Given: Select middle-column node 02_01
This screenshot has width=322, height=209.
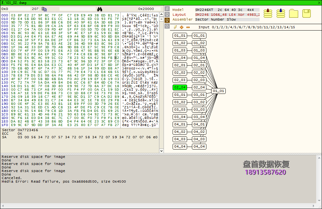Looking at the screenshot, I should point(199,65).
